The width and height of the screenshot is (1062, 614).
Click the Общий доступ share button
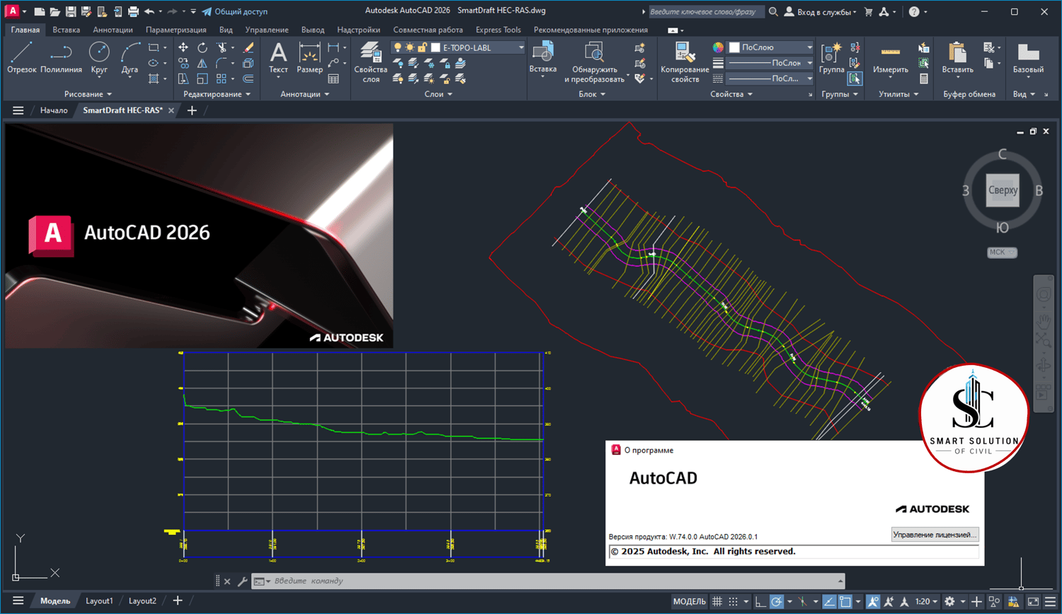(x=235, y=11)
